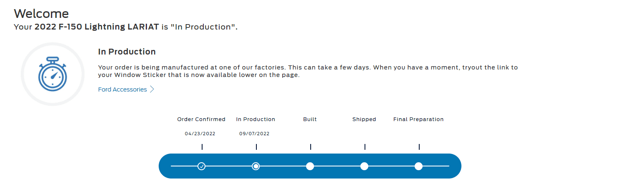The width and height of the screenshot is (618, 186).
Task: Click the chevron beside Ford Accessories
Action: click(152, 89)
